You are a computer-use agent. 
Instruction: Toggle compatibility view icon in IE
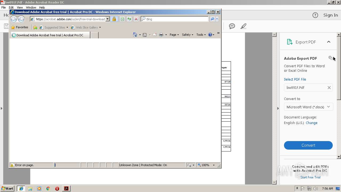pos(122,19)
